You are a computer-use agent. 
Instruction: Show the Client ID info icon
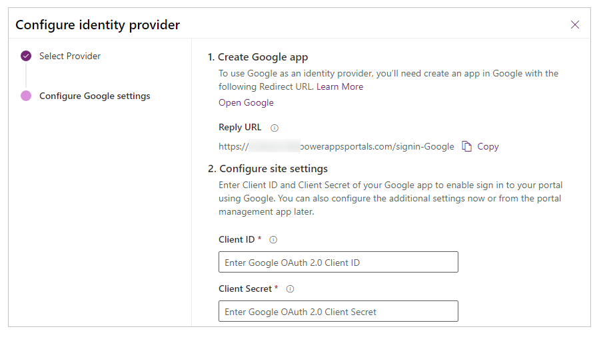tap(273, 240)
